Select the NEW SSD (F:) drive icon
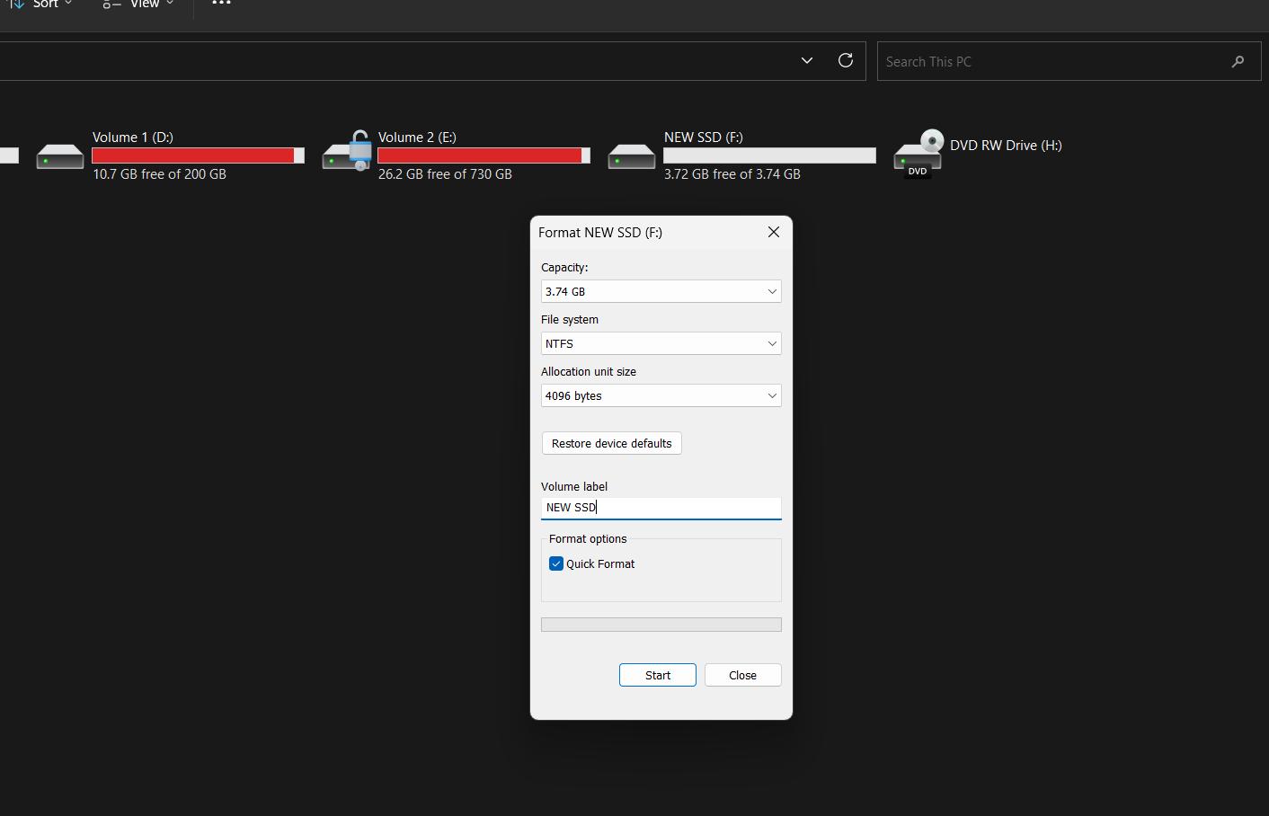1269x816 pixels. click(x=632, y=155)
